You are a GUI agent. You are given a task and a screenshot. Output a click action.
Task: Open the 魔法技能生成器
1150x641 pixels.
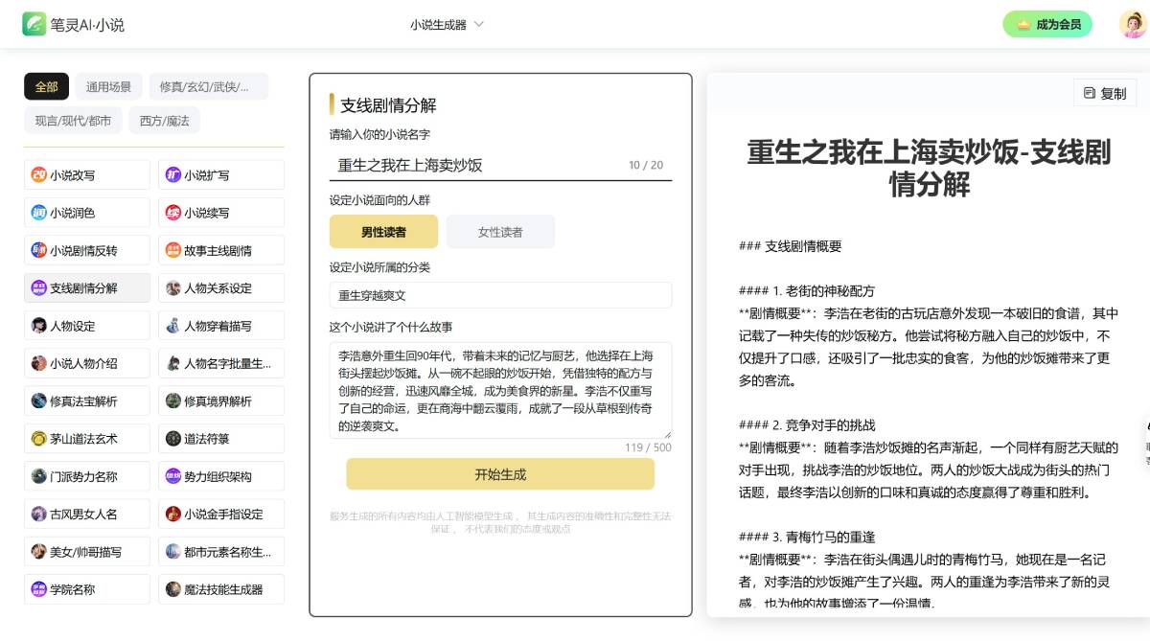tap(221, 588)
